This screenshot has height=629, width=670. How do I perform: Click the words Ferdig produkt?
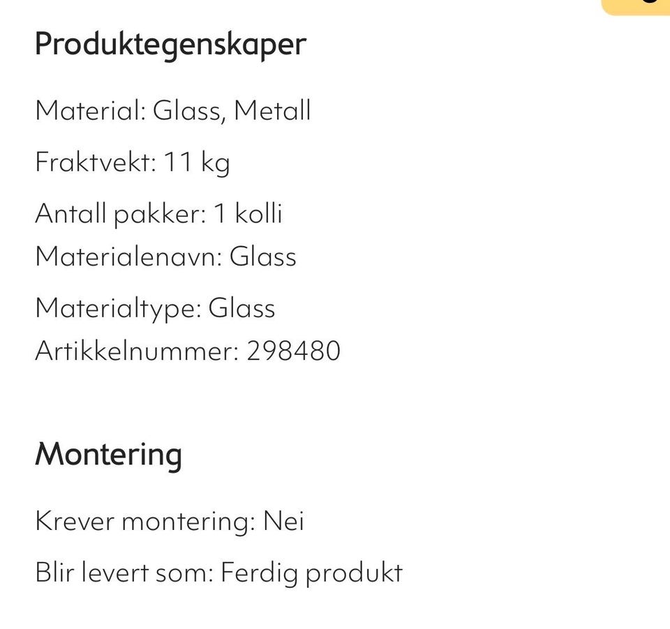coord(311,573)
